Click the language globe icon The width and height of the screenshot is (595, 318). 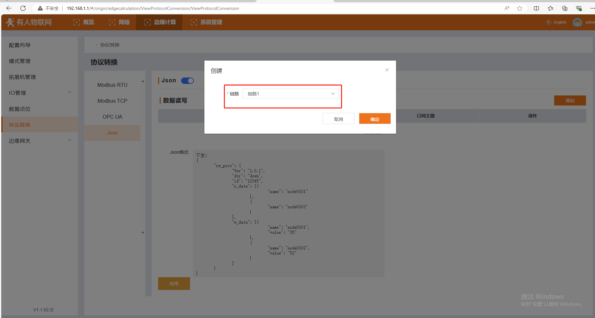pos(549,22)
